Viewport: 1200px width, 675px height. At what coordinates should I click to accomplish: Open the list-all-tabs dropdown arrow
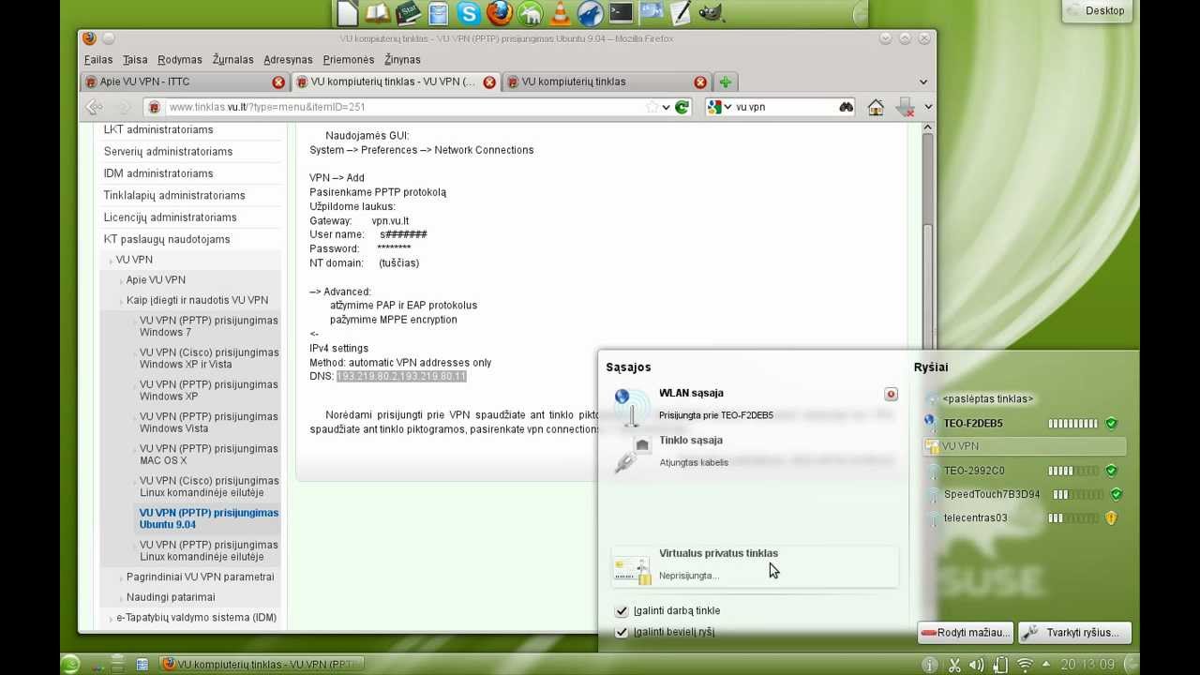tap(923, 82)
